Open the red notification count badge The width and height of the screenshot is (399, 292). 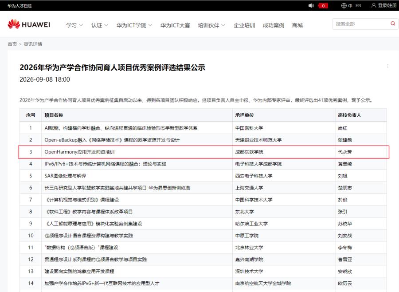(323, 6)
